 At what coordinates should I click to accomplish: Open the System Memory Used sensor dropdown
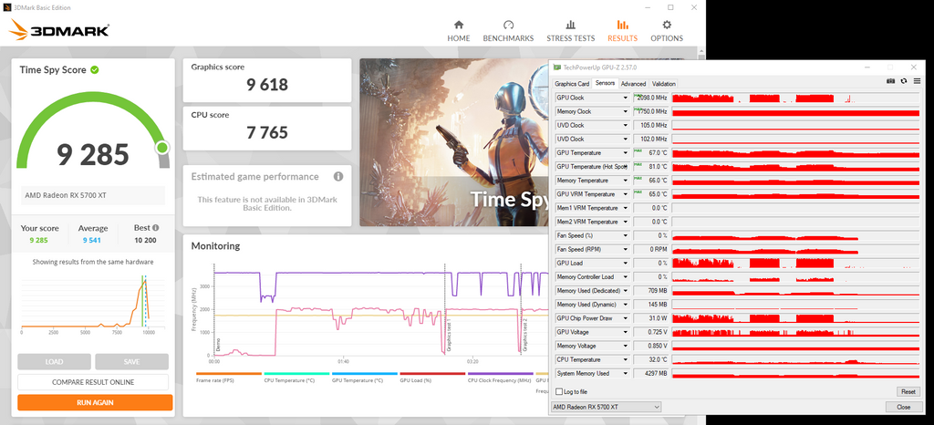pyautogui.click(x=626, y=373)
